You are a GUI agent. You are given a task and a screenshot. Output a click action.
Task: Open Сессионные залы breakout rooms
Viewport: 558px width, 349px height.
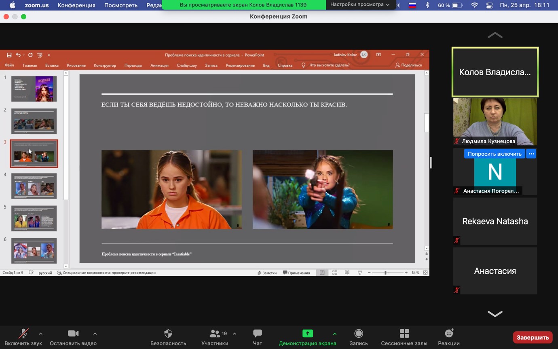pyautogui.click(x=404, y=337)
